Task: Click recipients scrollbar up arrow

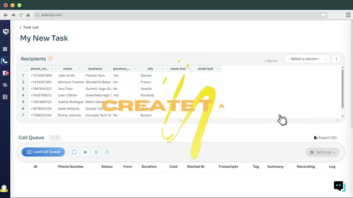Action: (342, 67)
